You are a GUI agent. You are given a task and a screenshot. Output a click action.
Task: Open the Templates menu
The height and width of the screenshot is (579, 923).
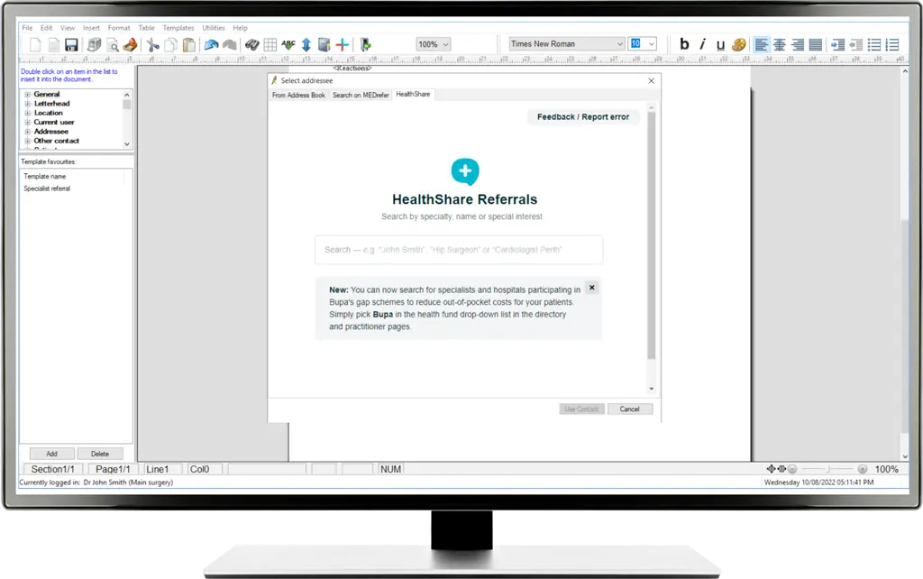[x=178, y=28]
